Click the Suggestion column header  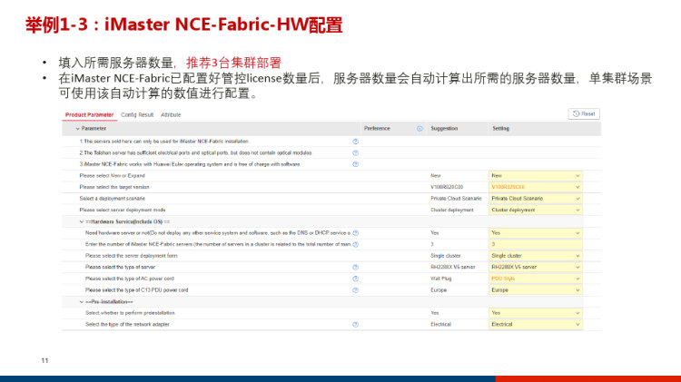[444, 129]
